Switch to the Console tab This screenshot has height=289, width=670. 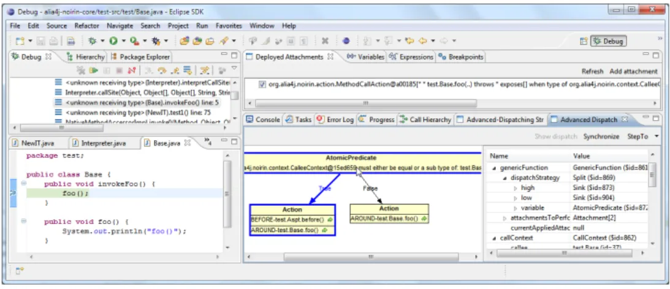(264, 120)
